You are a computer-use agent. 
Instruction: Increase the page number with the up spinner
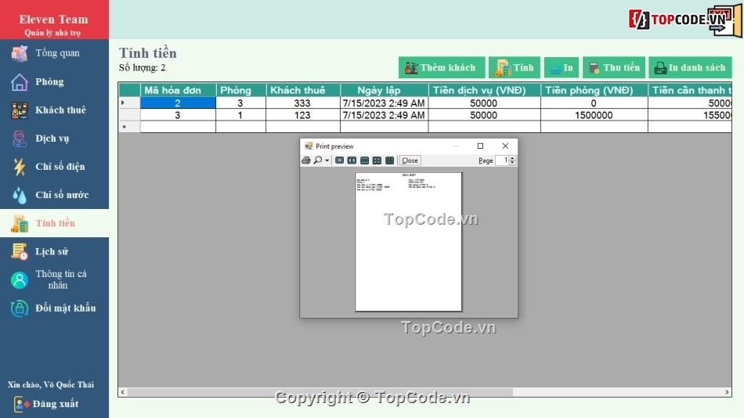pos(512,158)
